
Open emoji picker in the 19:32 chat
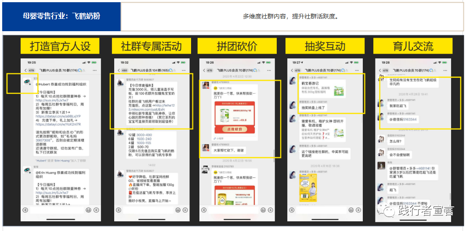(x=178, y=210)
